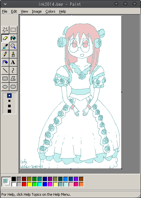
Task: Select the magenta swatch
Action: (x=50, y=184)
